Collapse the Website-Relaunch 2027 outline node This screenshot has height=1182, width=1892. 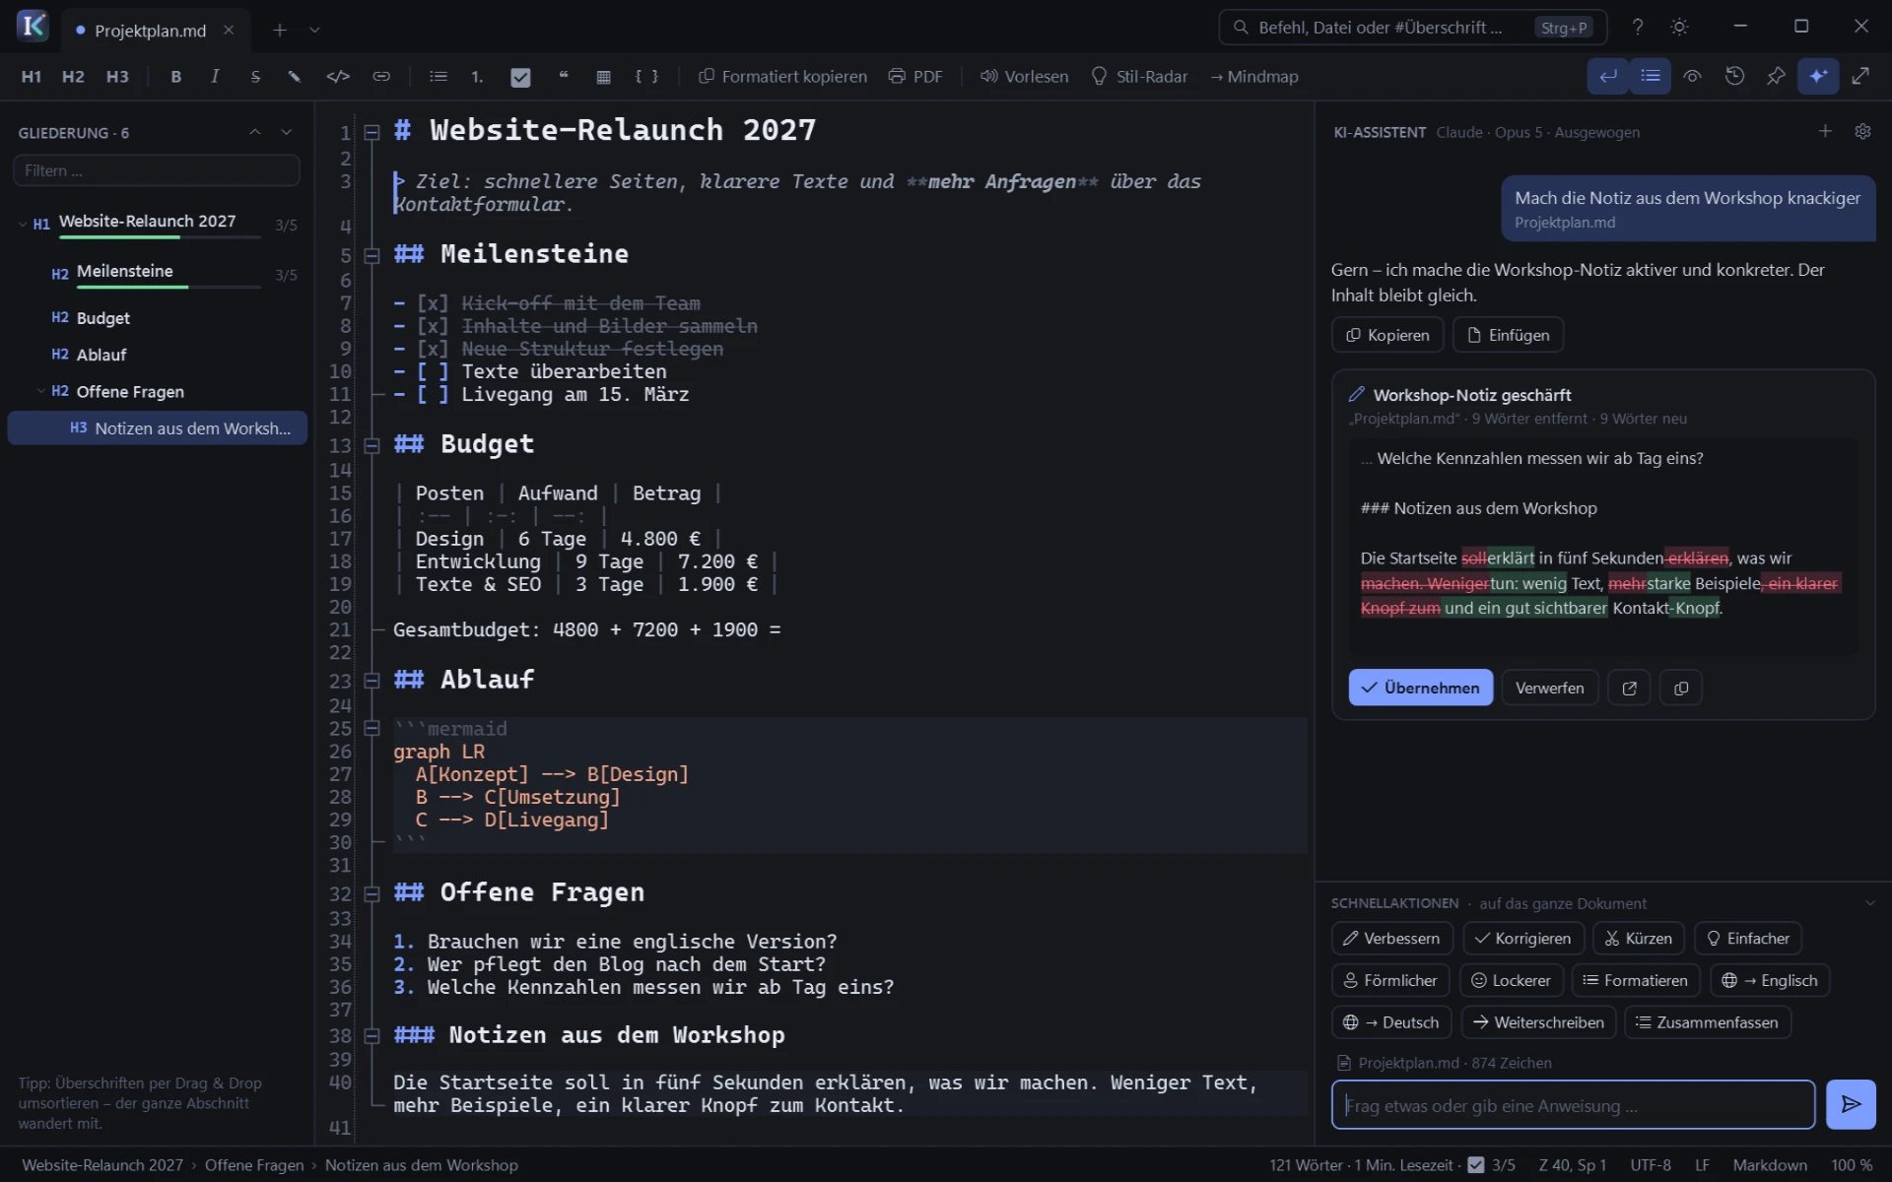click(x=23, y=224)
